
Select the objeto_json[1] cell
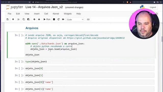tap(89, 75)
